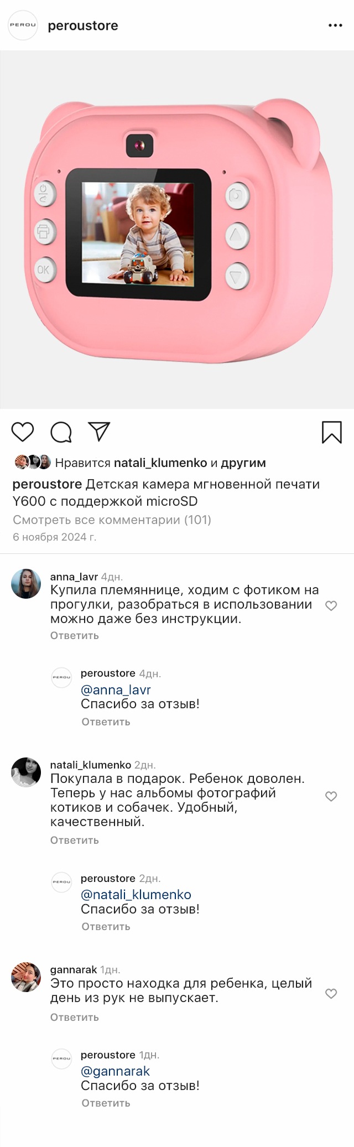Save the post with the bookmark icon
354x1147 pixels.
tap(331, 432)
